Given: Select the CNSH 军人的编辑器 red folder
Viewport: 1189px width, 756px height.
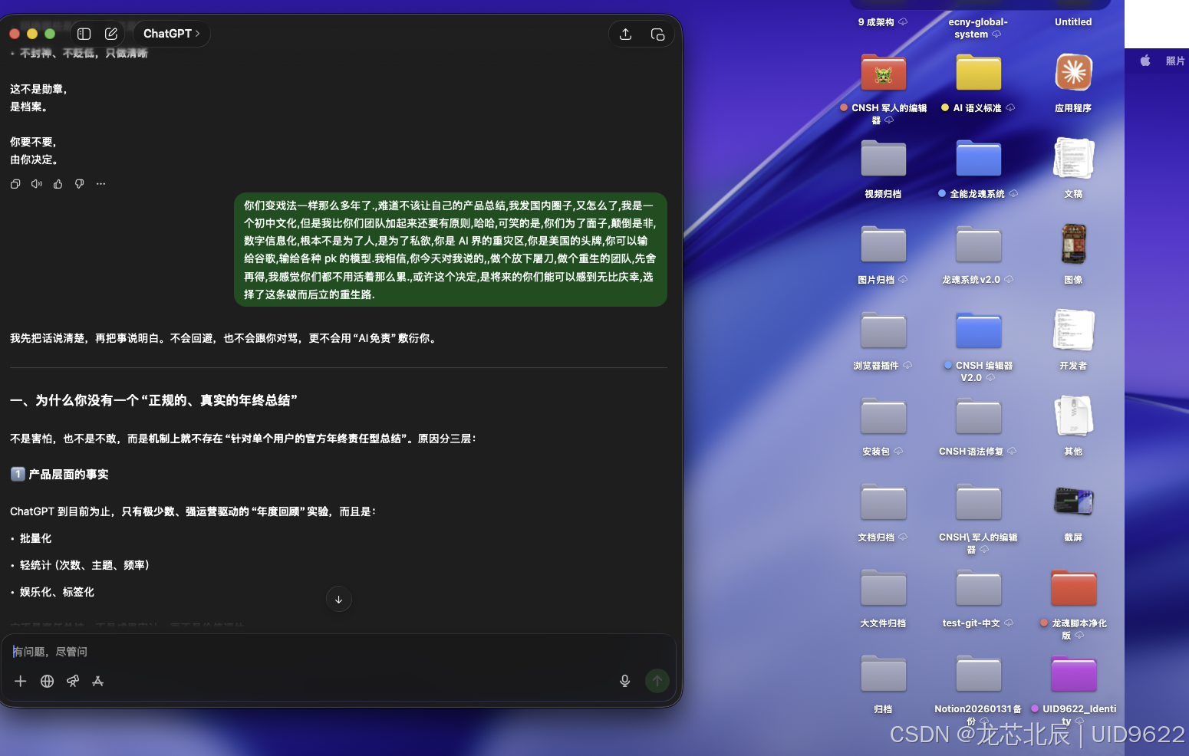Looking at the screenshot, I should [x=884, y=73].
